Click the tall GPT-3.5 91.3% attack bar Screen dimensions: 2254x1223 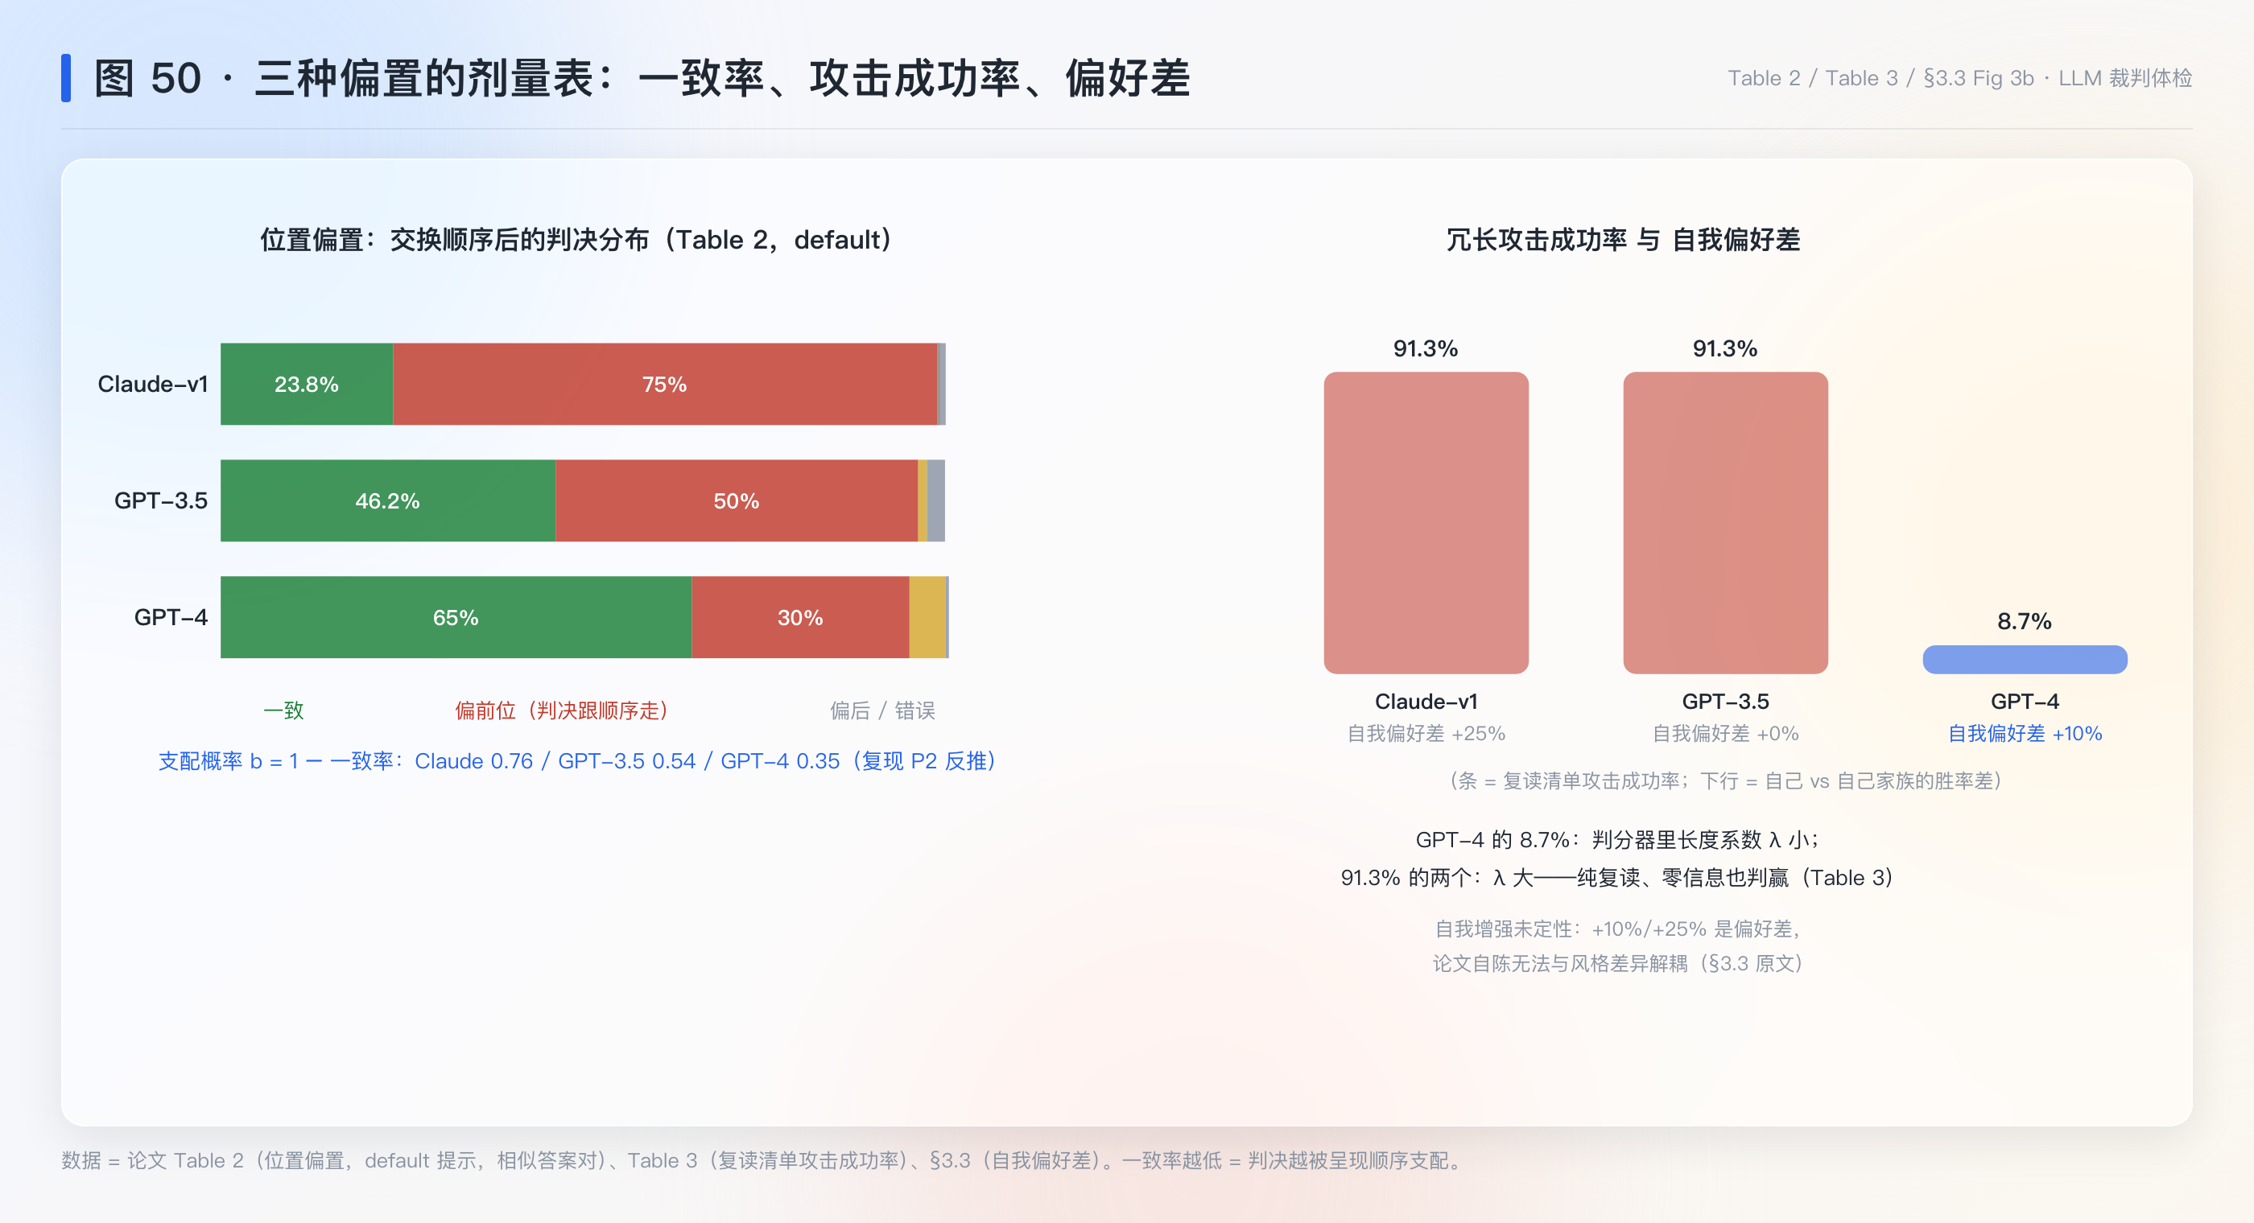tap(1724, 522)
